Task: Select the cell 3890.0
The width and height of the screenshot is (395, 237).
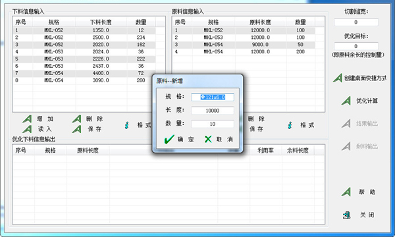Action: click(x=101, y=80)
